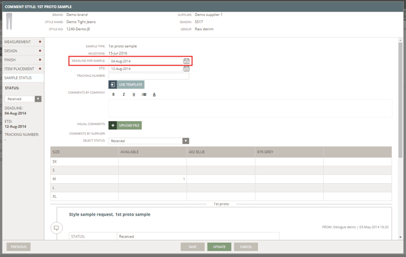Open the Deadline for Sample calendar picker

coord(186,61)
